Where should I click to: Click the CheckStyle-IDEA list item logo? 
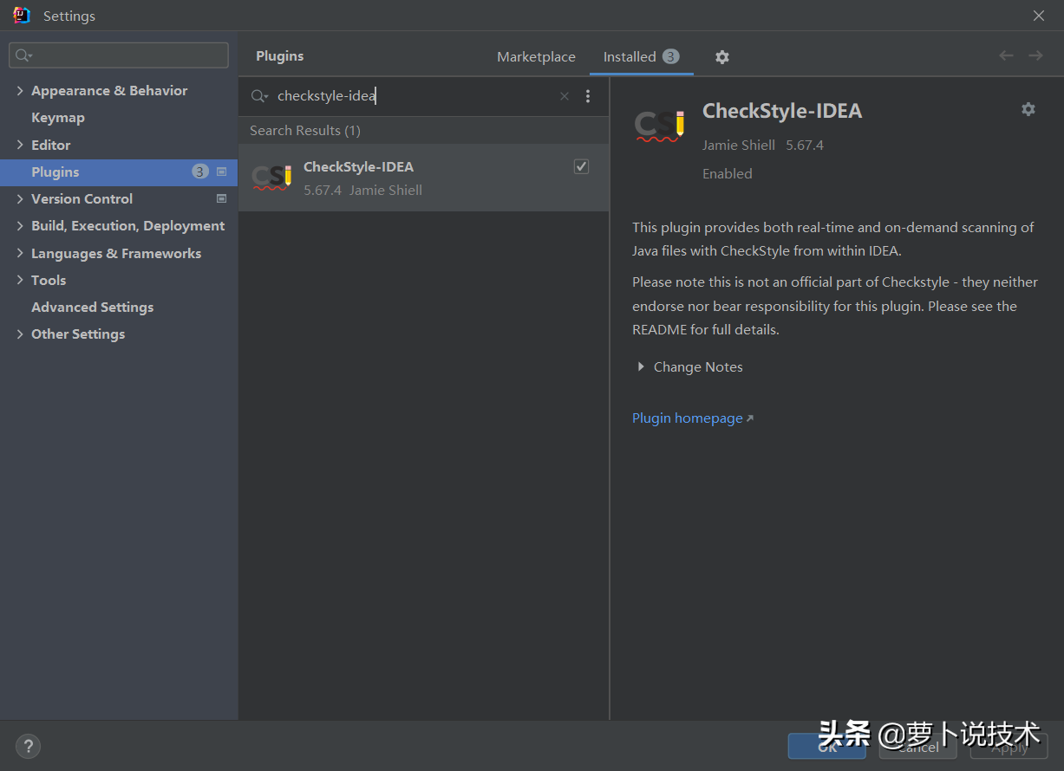tap(271, 177)
